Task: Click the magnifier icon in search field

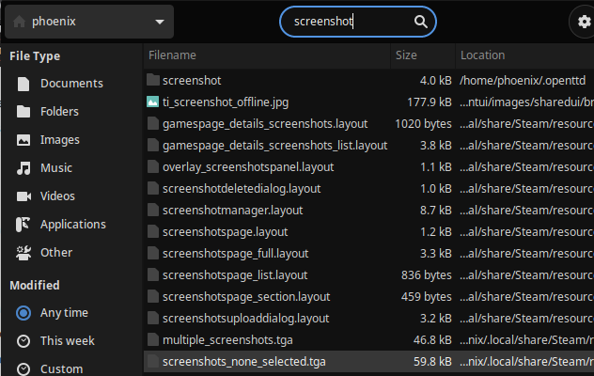Action: click(x=420, y=21)
